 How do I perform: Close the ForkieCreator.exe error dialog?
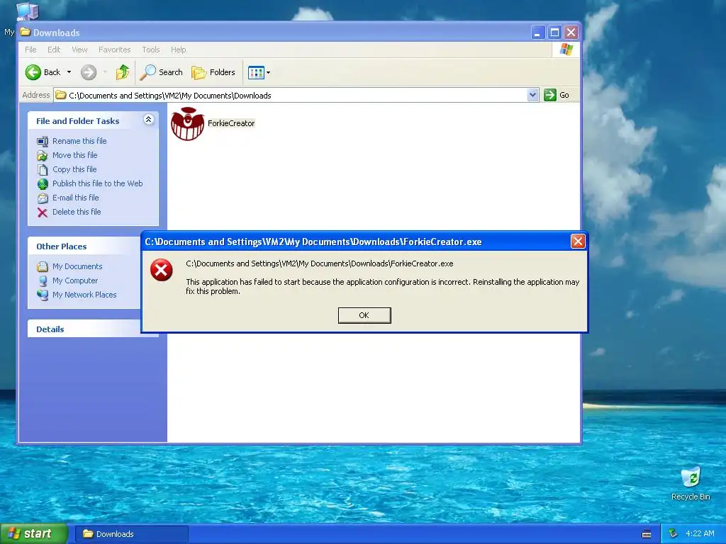tap(577, 242)
